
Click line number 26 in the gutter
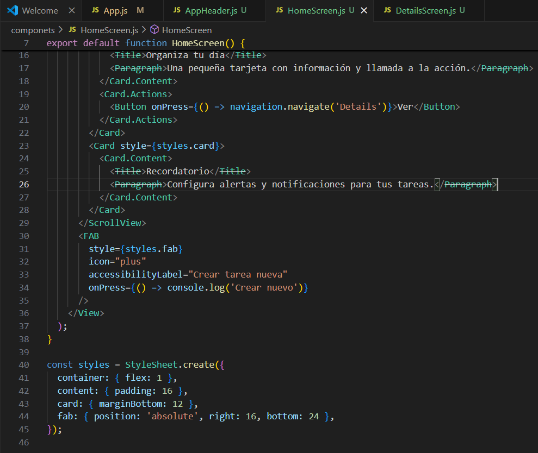tap(24, 184)
